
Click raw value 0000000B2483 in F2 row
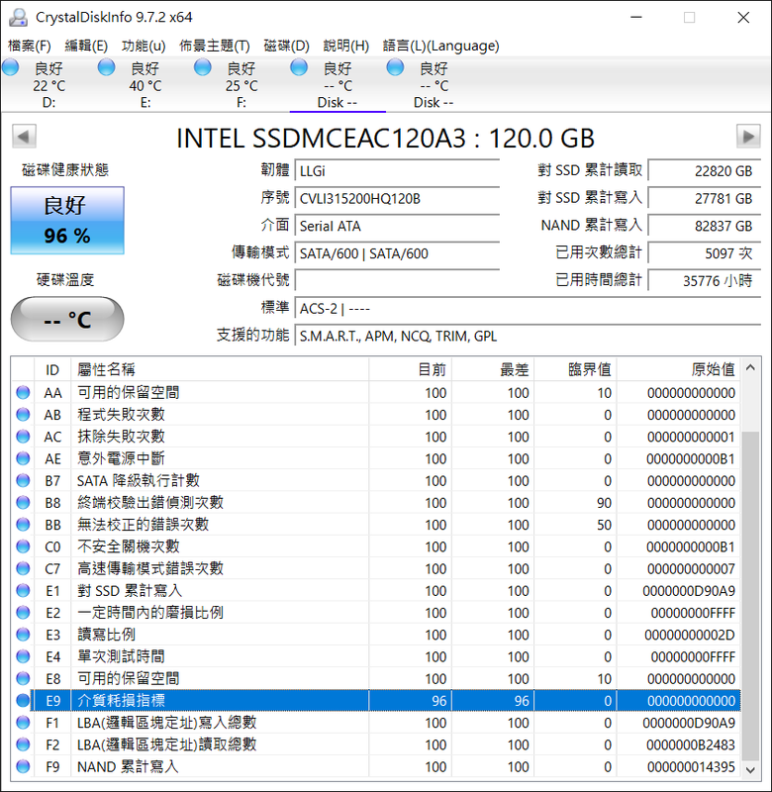click(691, 744)
